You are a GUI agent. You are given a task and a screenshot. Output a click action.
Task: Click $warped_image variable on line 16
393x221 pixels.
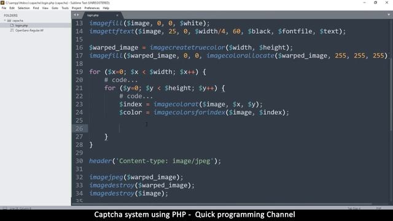click(114, 48)
